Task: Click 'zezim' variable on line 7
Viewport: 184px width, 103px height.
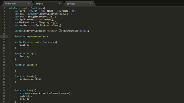Action: click(23, 25)
